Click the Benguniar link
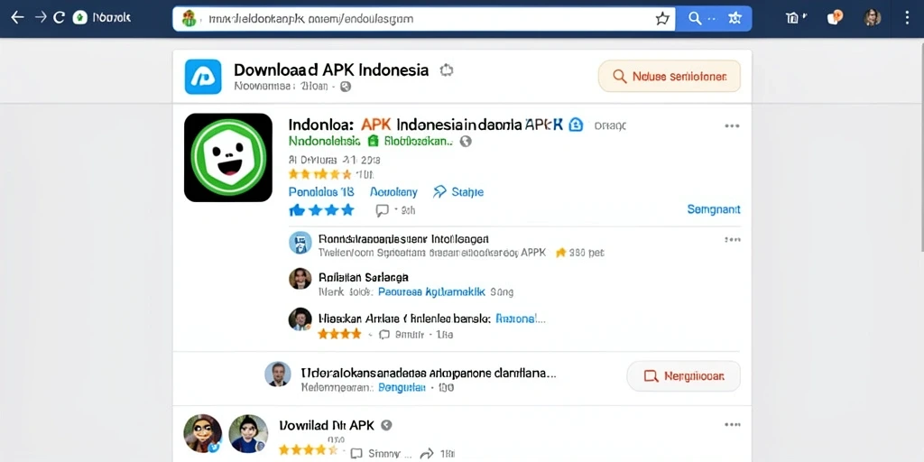The image size is (924, 462). (402, 388)
